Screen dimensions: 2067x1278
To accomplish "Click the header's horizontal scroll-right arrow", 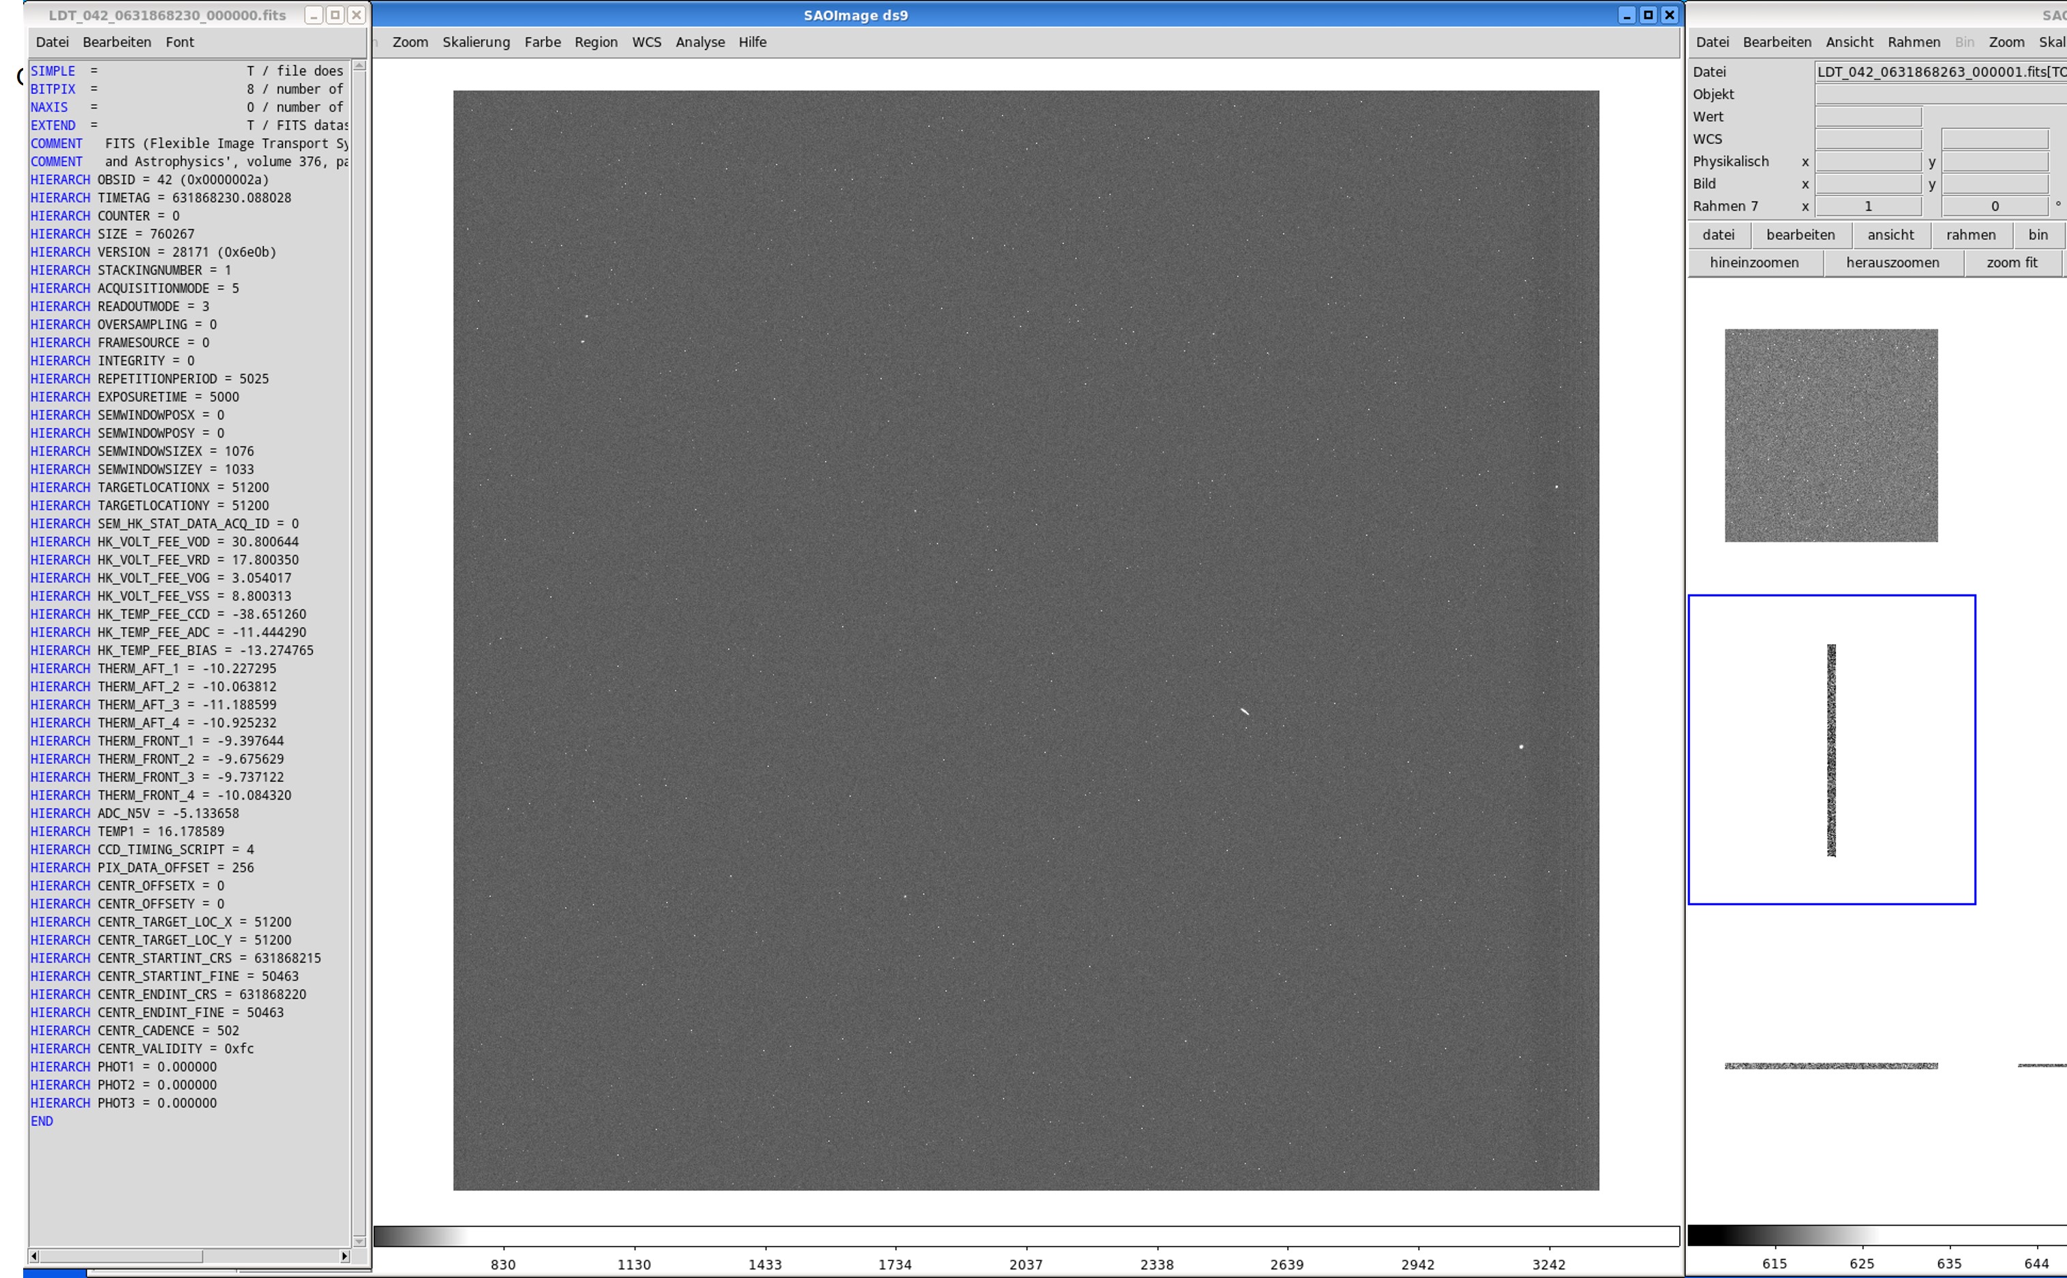I will (x=344, y=1256).
